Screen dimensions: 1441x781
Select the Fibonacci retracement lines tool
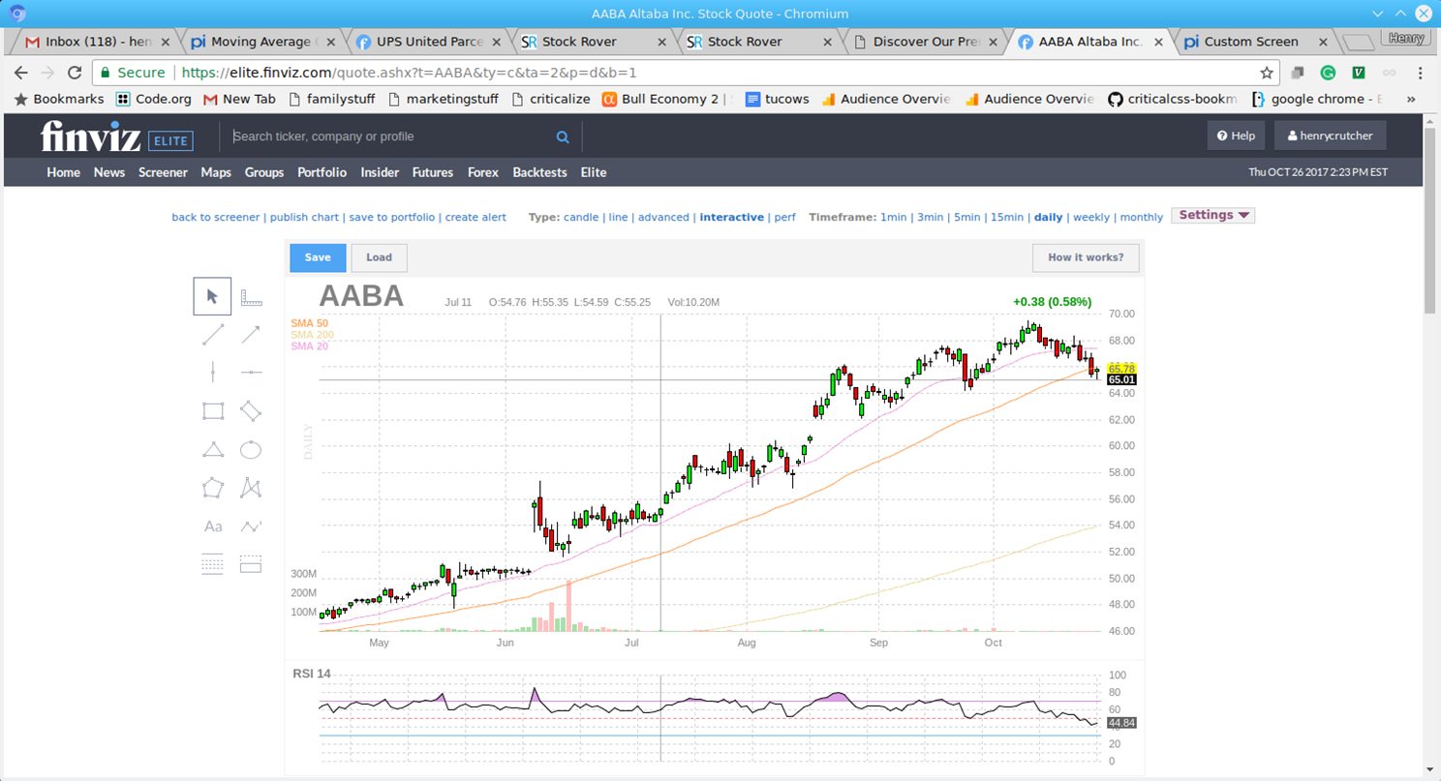(x=212, y=564)
